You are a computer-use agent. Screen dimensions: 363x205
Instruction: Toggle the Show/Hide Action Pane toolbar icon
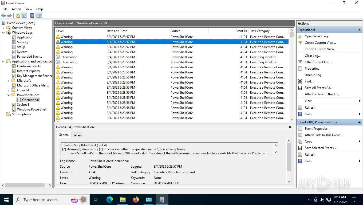[38, 15]
